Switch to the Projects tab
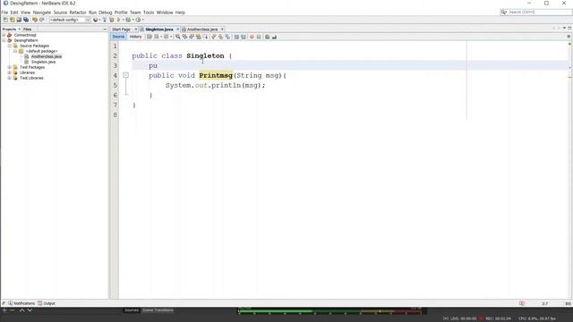This screenshot has height=322, width=573. 9,29
